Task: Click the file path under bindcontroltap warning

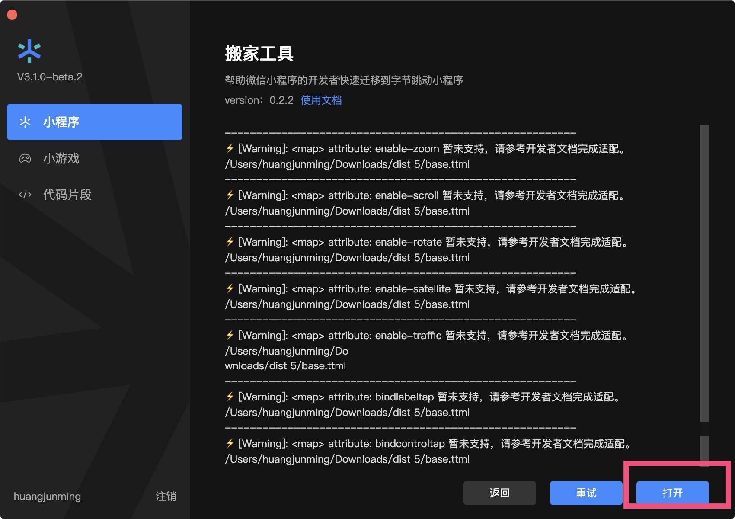Action: click(347, 459)
